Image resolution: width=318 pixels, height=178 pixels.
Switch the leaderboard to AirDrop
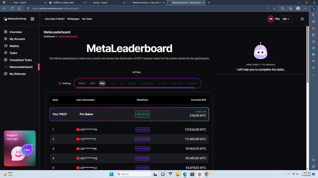click(65, 83)
